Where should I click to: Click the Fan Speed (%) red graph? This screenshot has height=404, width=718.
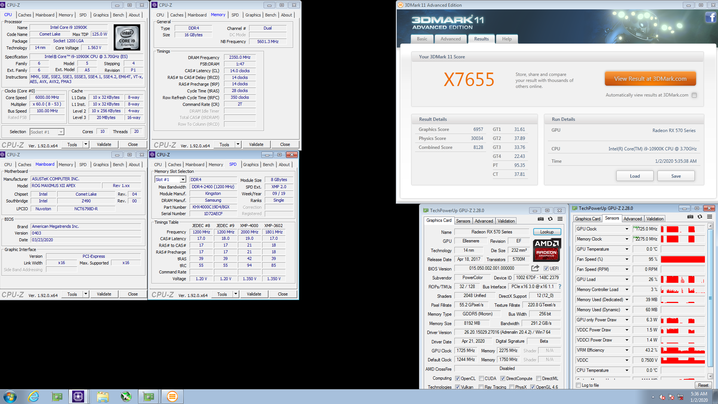point(683,259)
